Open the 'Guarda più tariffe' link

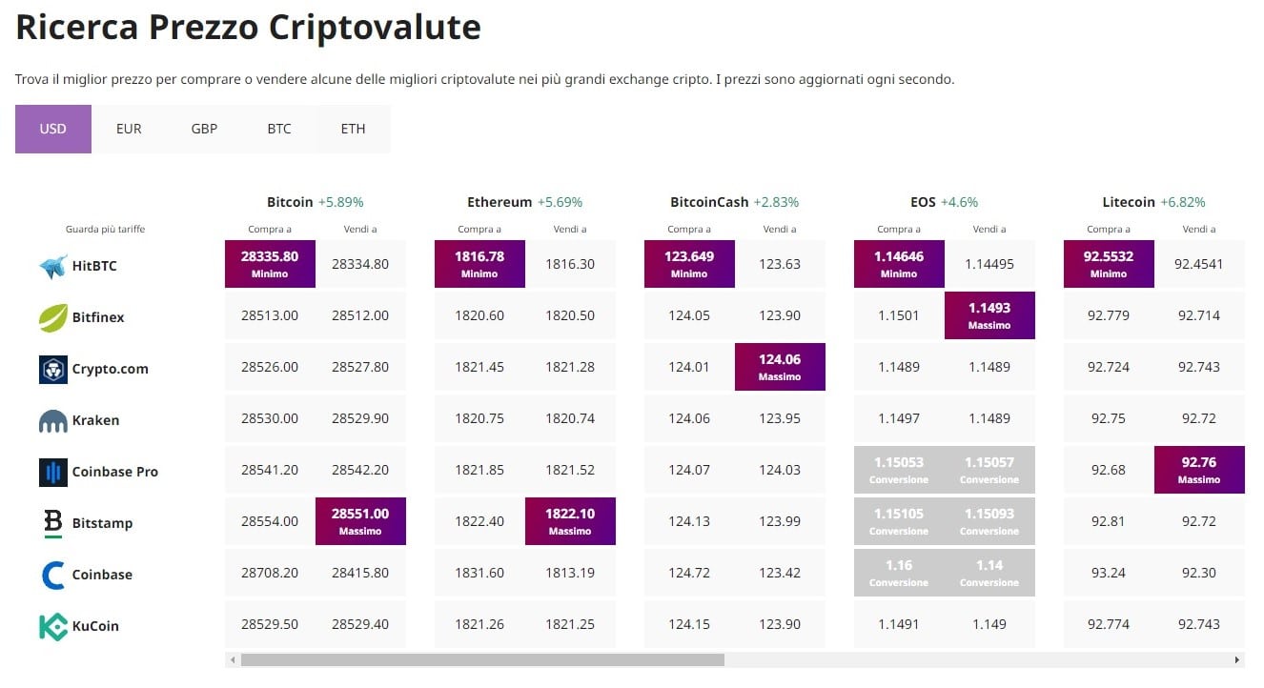[105, 229]
